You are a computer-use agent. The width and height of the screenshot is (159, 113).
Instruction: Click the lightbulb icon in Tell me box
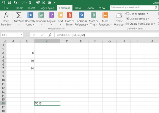[156, 8]
